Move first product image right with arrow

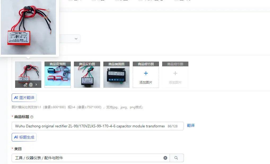(36, 84)
